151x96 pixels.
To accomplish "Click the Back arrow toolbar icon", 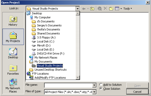I will tap(84, 9).
